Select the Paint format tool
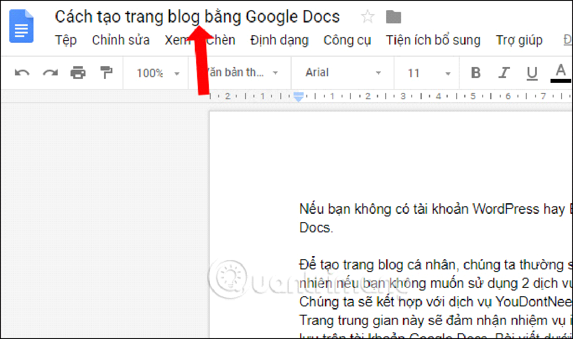The height and width of the screenshot is (339, 573). click(106, 72)
